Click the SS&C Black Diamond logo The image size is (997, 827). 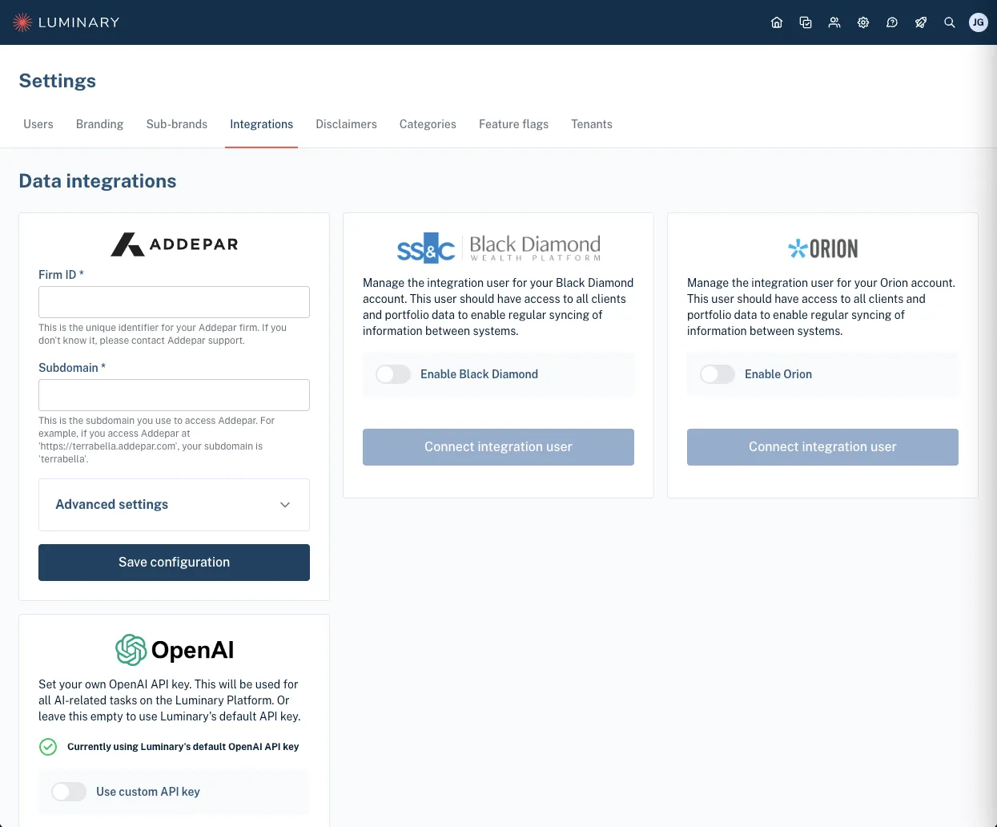pos(498,248)
